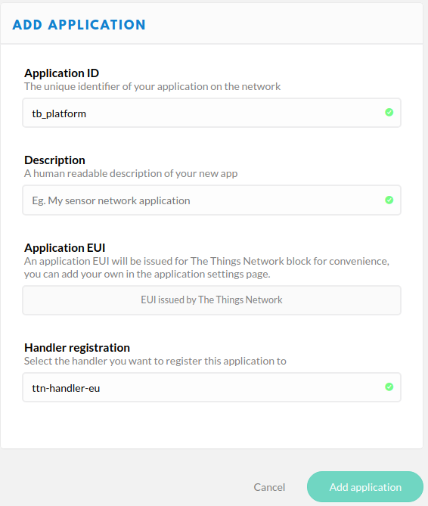428x506 pixels.
Task: Click the 'Eg. My sensor network application' placeholder
Action: pyautogui.click(x=111, y=200)
